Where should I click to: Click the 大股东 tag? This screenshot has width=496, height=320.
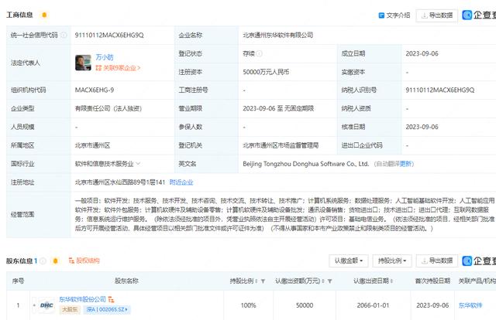pos(70,310)
